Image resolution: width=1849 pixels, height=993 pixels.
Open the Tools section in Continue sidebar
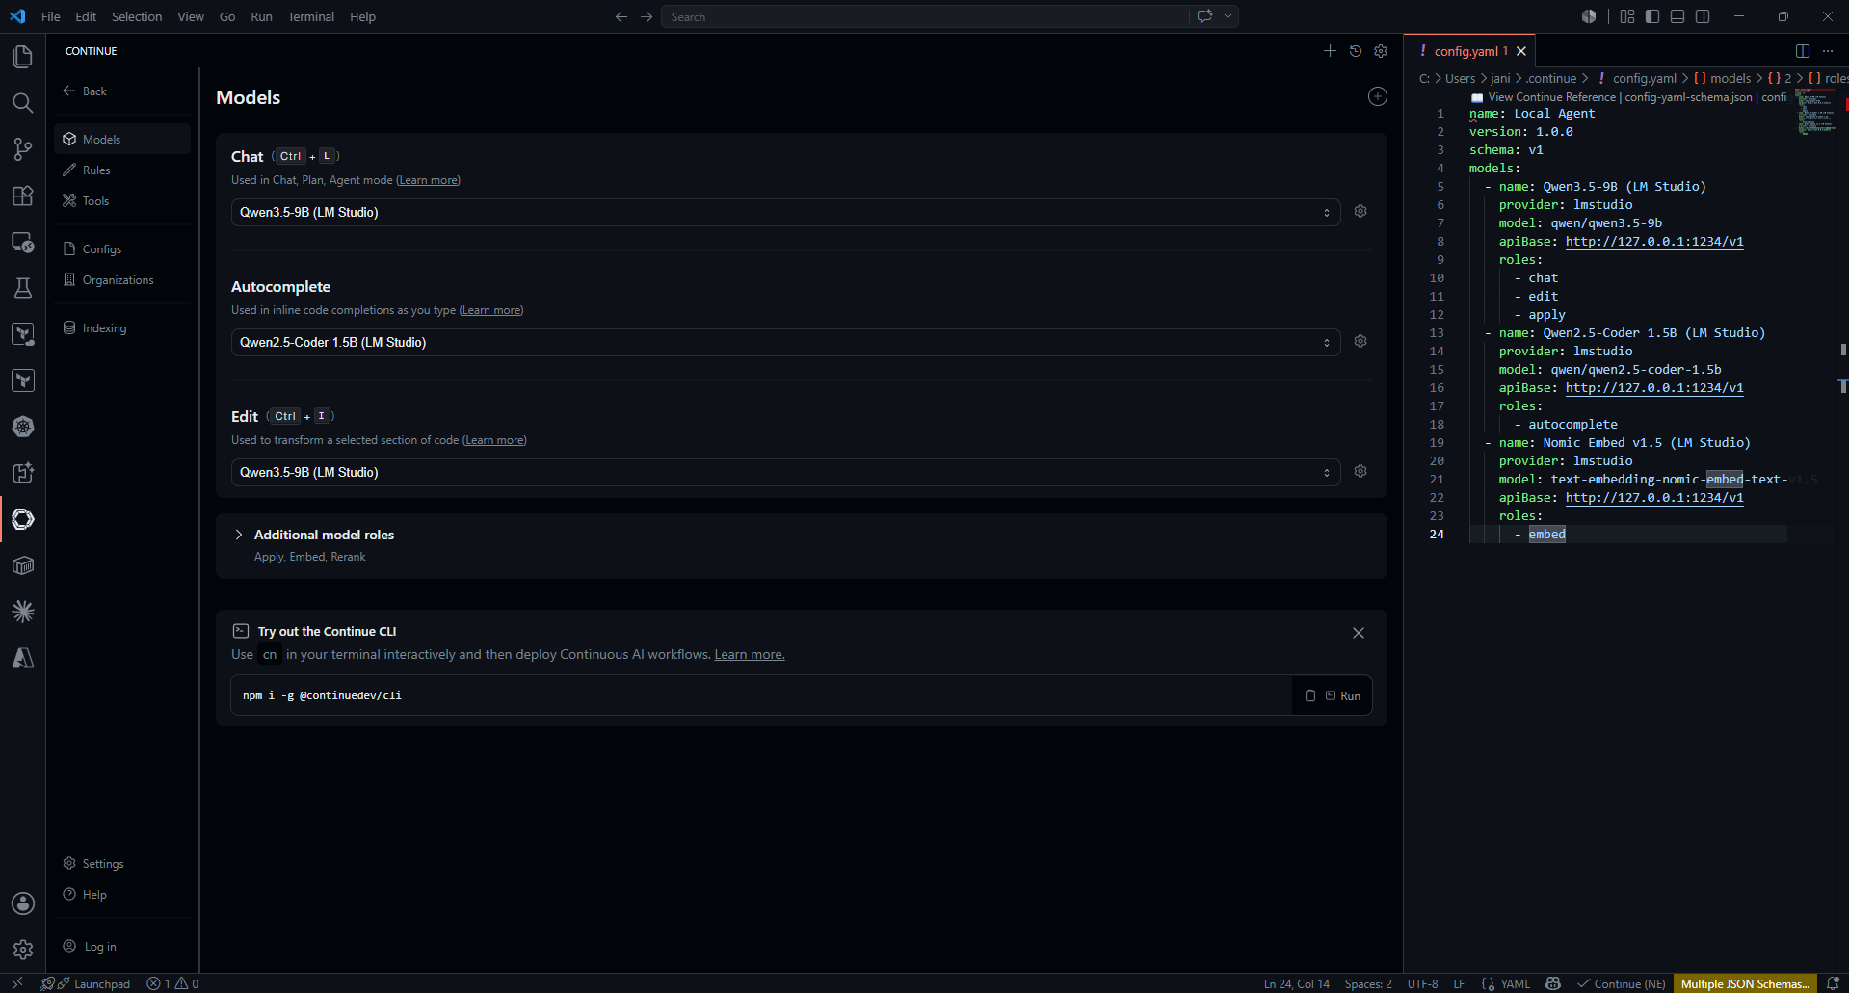[122, 201]
